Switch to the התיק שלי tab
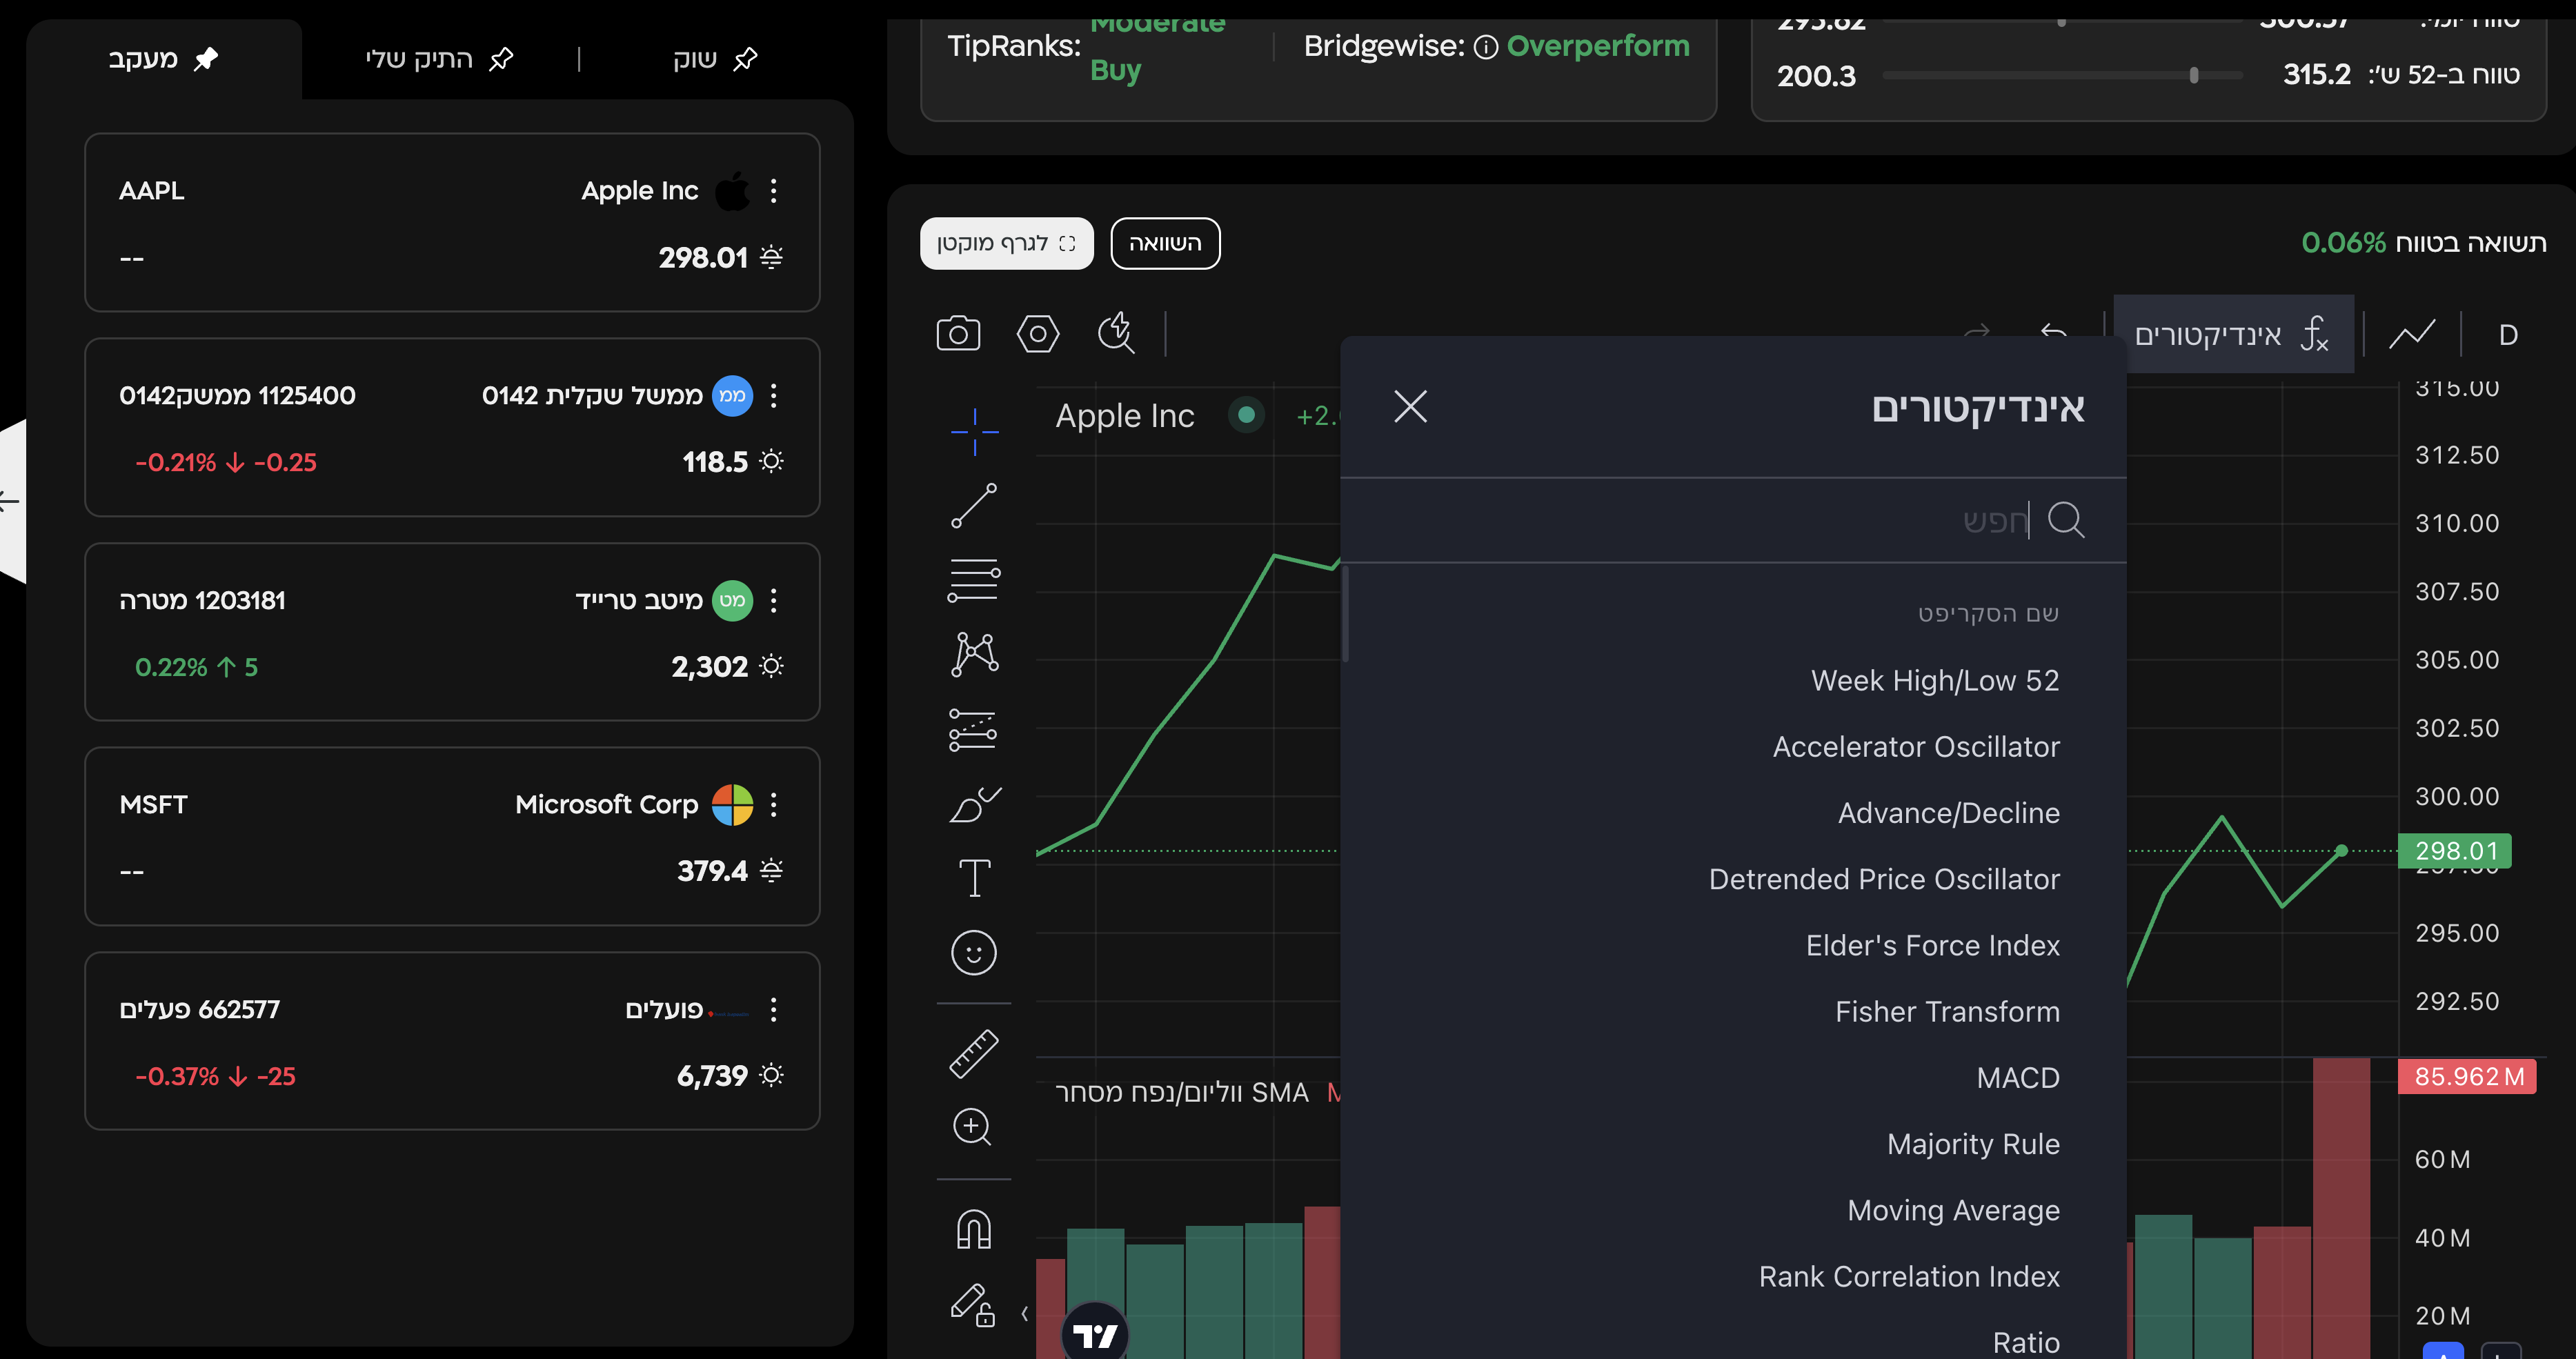Viewport: 2576px width, 1359px height. pyautogui.click(x=439, y=59)
